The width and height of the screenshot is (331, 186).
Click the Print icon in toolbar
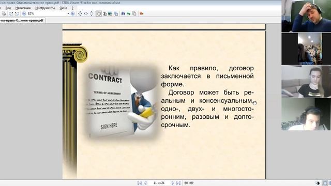point(4,14)
